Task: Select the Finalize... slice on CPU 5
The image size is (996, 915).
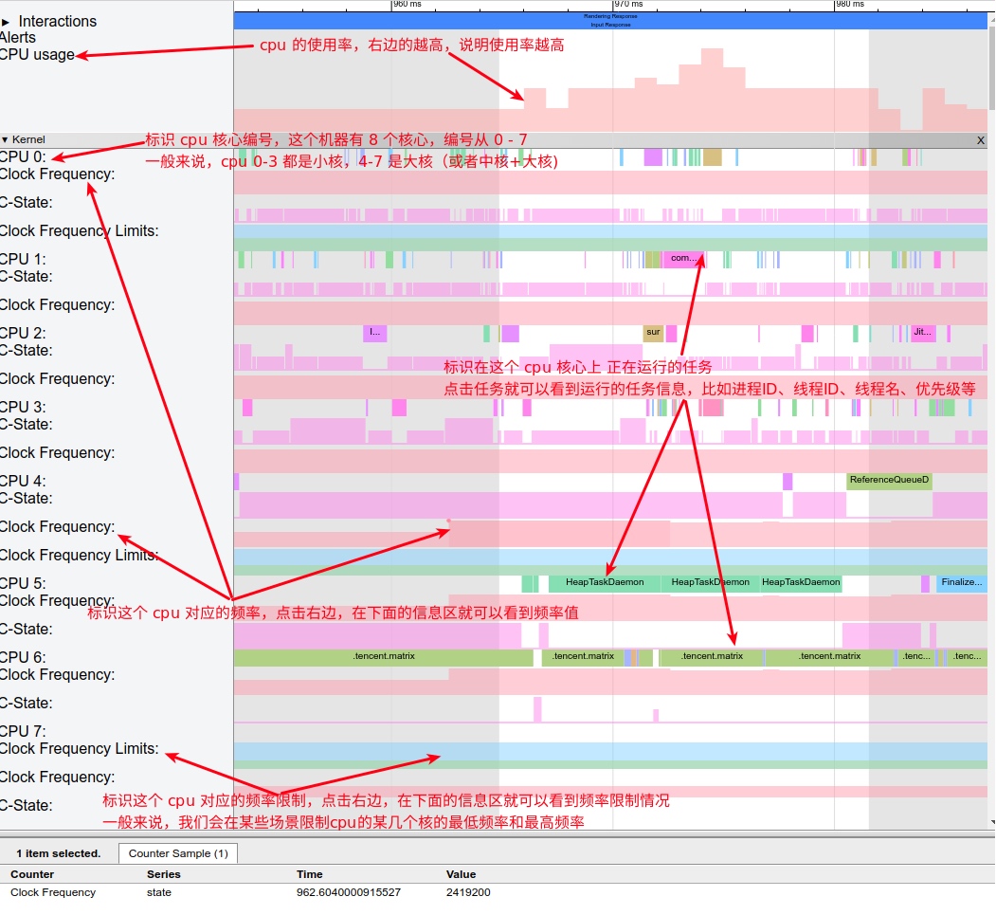Action: (961, 583)
